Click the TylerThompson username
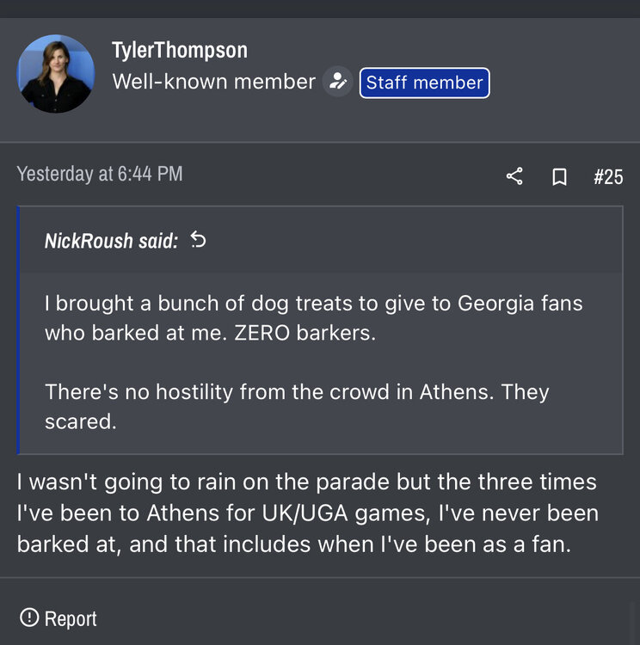The height and width of the screenshot is (645, 640). [x=179, y=51]
